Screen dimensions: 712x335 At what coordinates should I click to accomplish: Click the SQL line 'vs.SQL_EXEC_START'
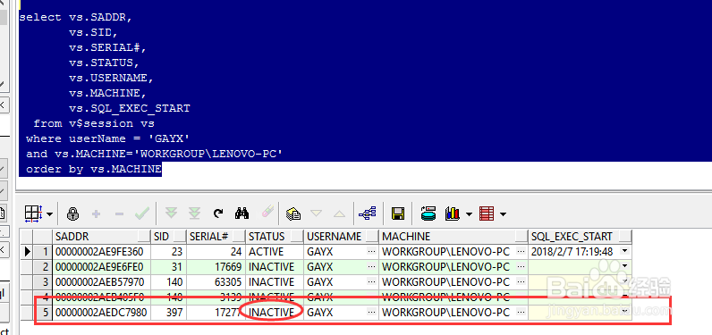click(130, 108)
